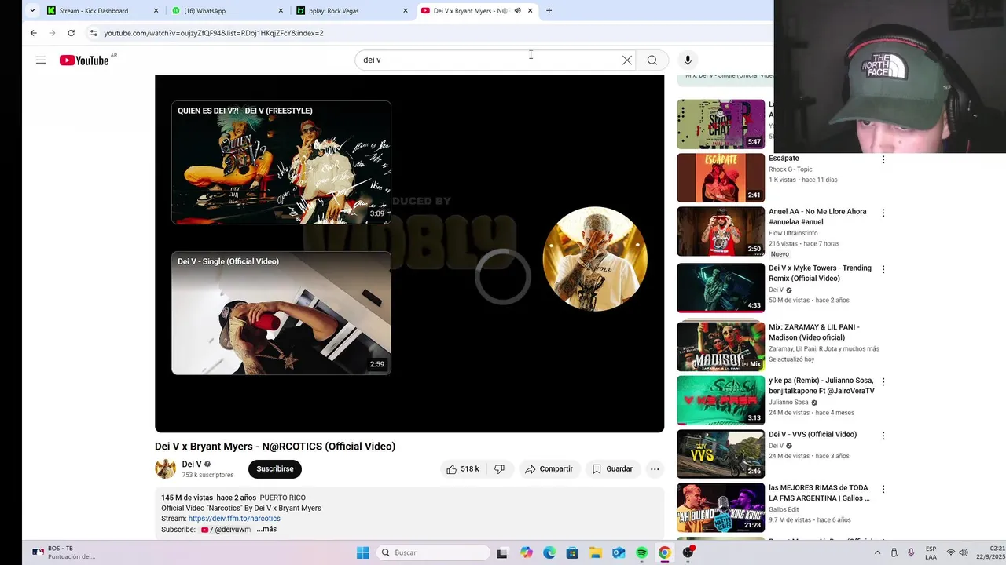Go to the YouTube home logo
1006x565 pixels.
pyautogui.click(x=84, y=60)
